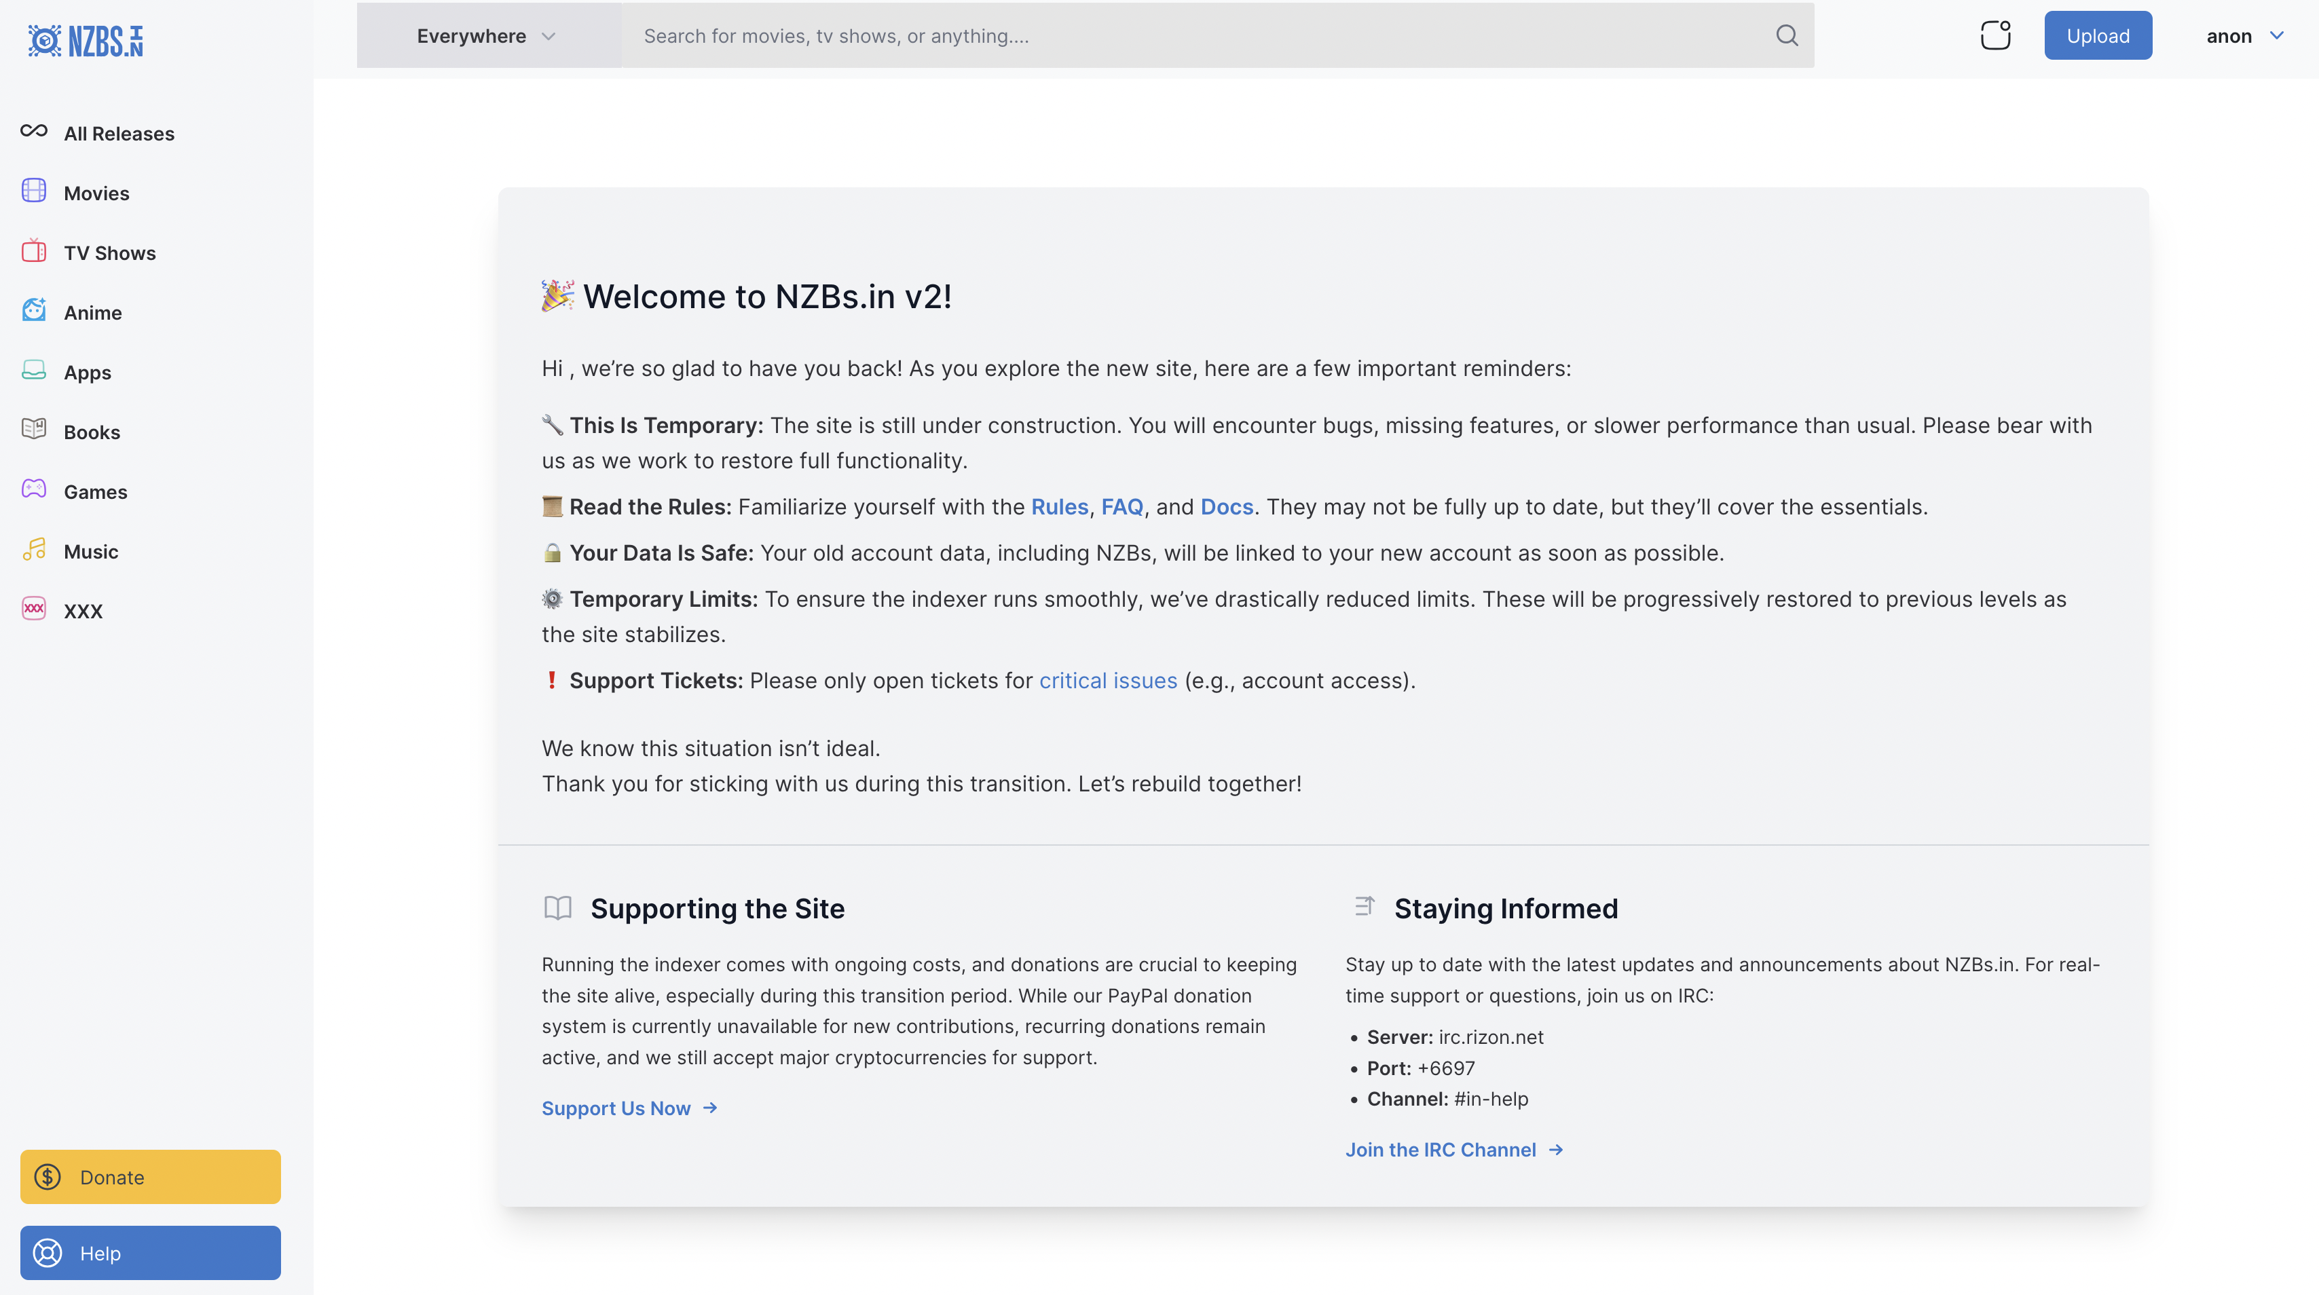2319x1295 pixels.
Task: Go to TV Shows category
Action: pos(110,253)
